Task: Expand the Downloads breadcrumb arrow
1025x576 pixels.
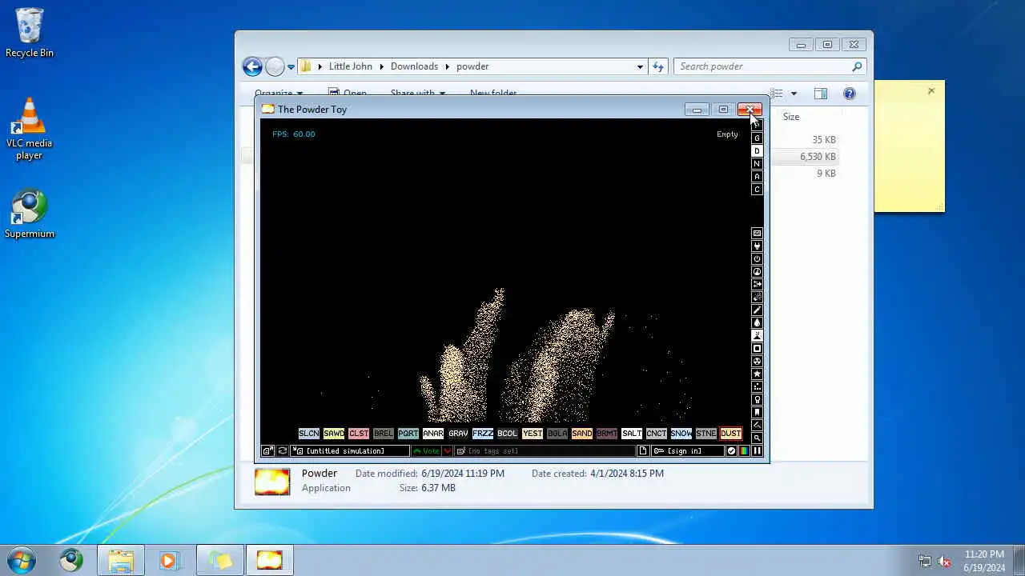Action: tap(448, 66)
